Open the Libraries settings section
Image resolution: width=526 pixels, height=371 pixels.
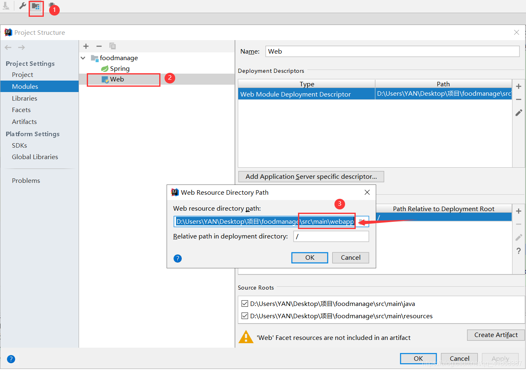coord(25,98)
